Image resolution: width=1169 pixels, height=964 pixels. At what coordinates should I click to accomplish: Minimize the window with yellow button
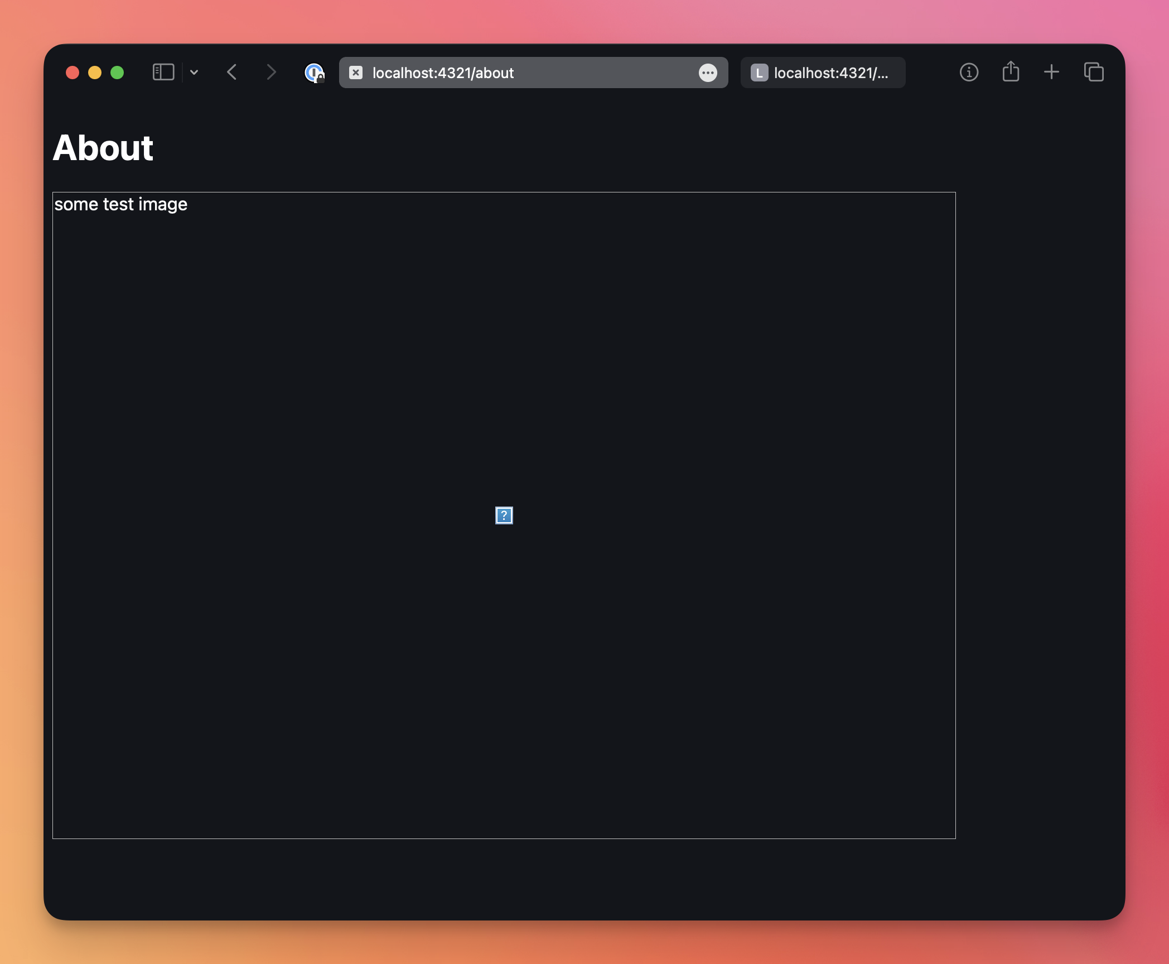pos(95,73)
